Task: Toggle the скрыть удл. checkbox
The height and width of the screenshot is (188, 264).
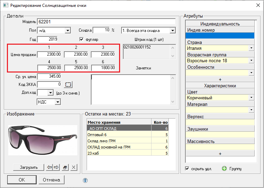Action: pos(187,169)
